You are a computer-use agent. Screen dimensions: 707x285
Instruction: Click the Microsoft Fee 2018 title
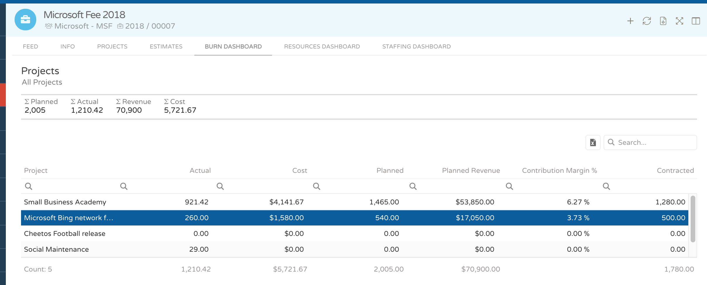point(84,15)
